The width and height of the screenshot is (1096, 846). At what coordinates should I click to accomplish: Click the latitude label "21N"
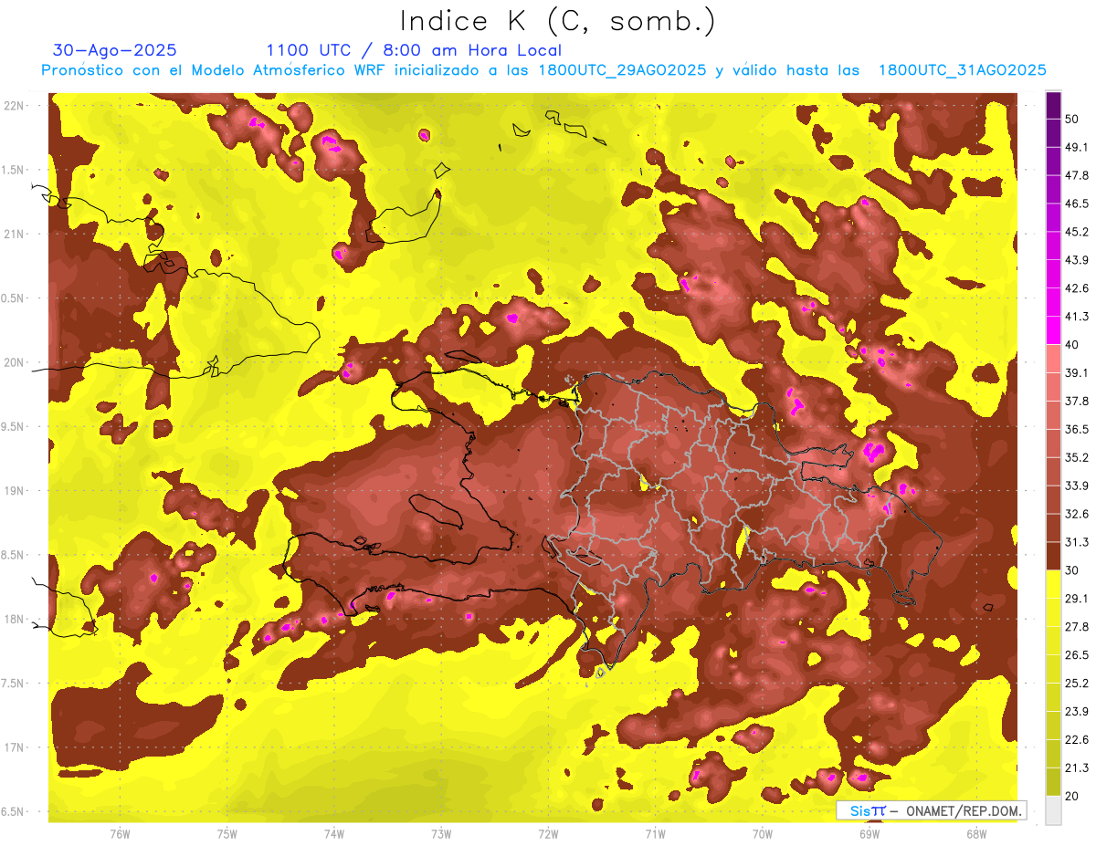click(14, 234)
